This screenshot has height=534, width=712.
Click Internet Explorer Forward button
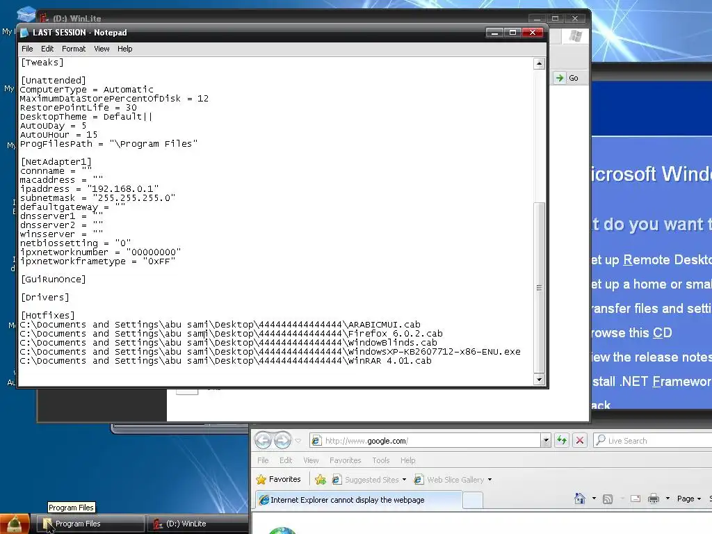[282, 440]
